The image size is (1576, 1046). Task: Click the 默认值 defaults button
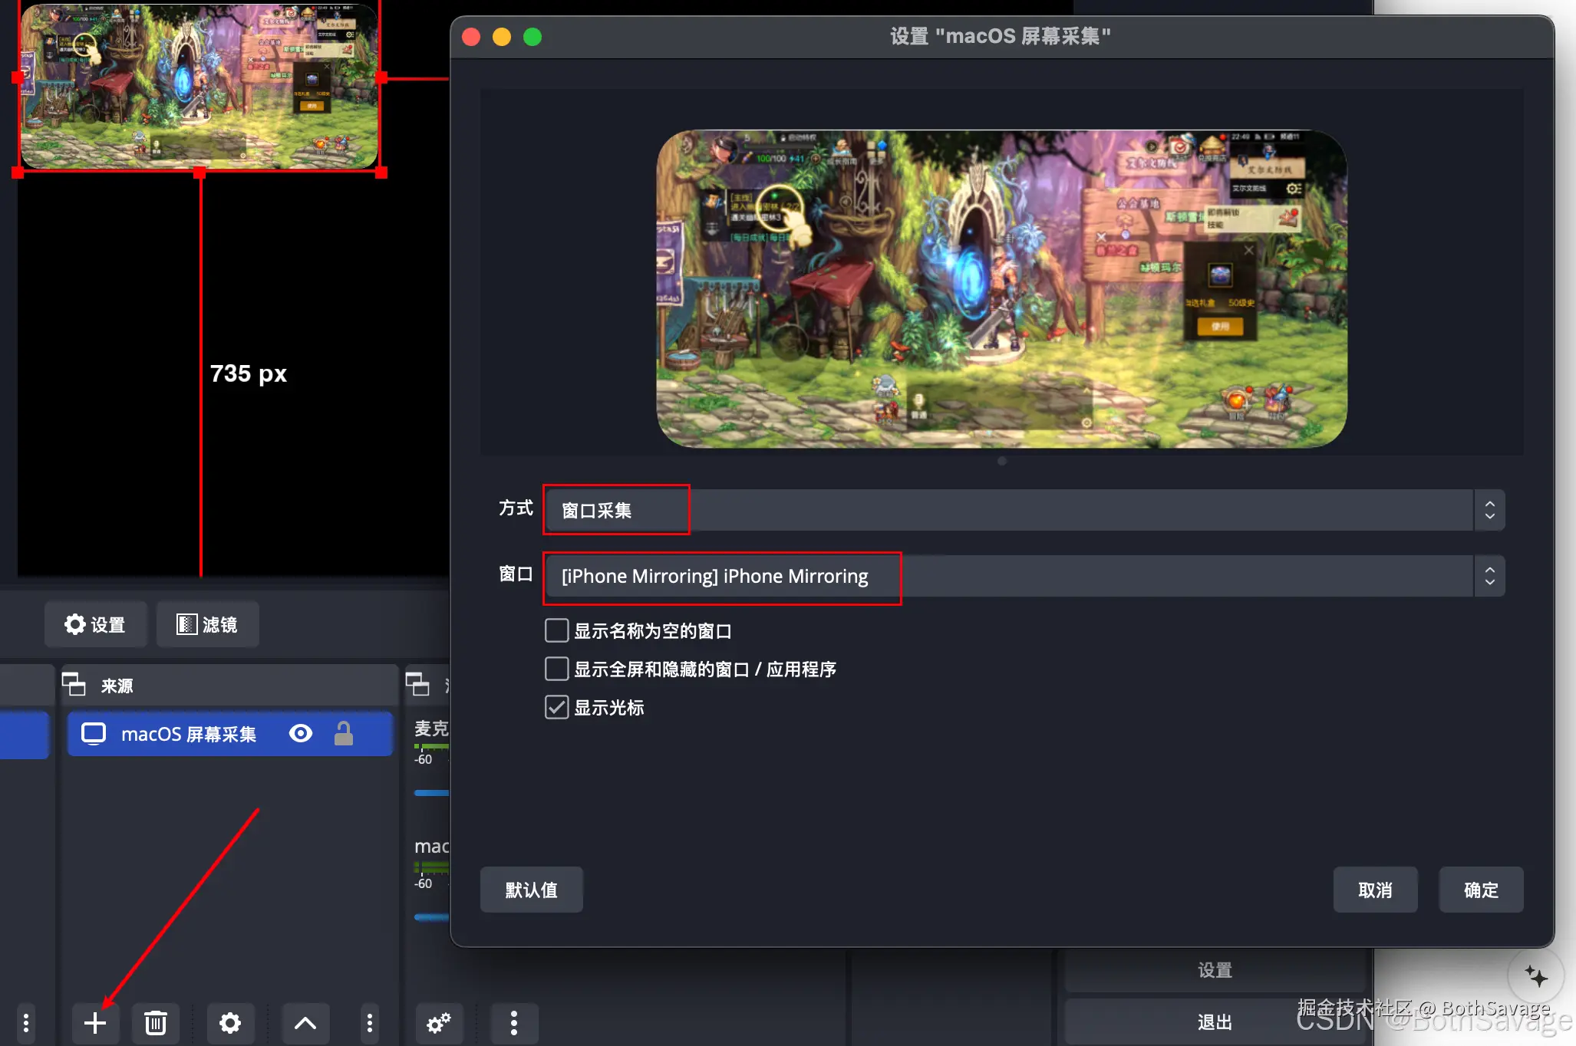tap(531, 890)
